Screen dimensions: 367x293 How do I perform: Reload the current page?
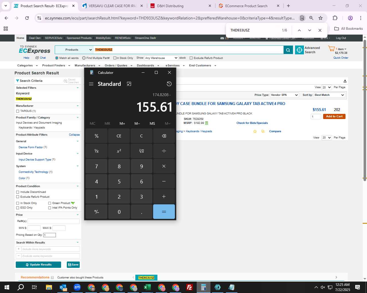coord(27,18)
